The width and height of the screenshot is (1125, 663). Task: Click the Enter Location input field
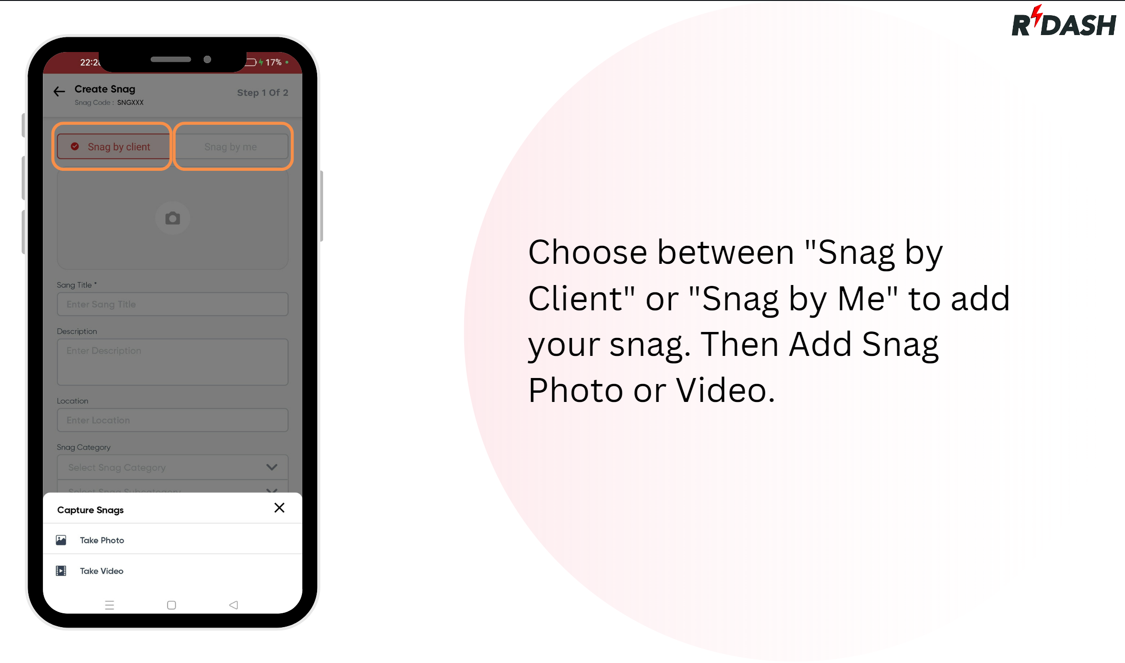pyautogui.click(x=172, y=419)
